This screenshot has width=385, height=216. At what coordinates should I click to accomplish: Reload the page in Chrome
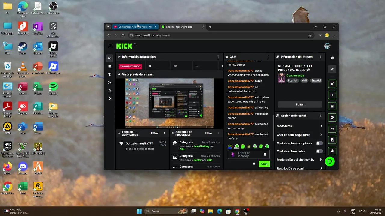[x=123, y=35]
